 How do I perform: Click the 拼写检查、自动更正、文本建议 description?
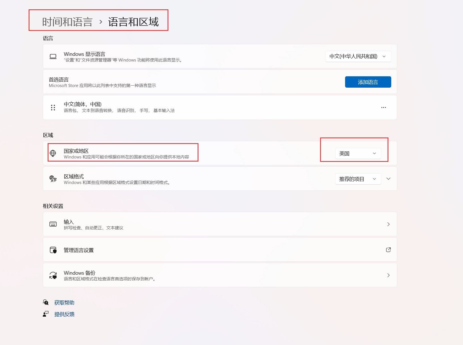point(94,228)
